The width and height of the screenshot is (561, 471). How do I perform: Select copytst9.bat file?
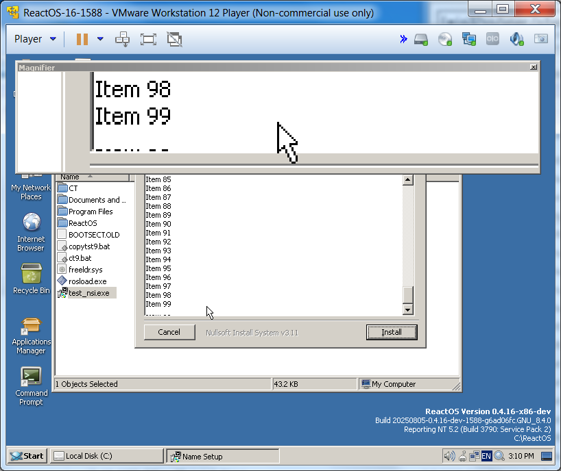point(84,246)
